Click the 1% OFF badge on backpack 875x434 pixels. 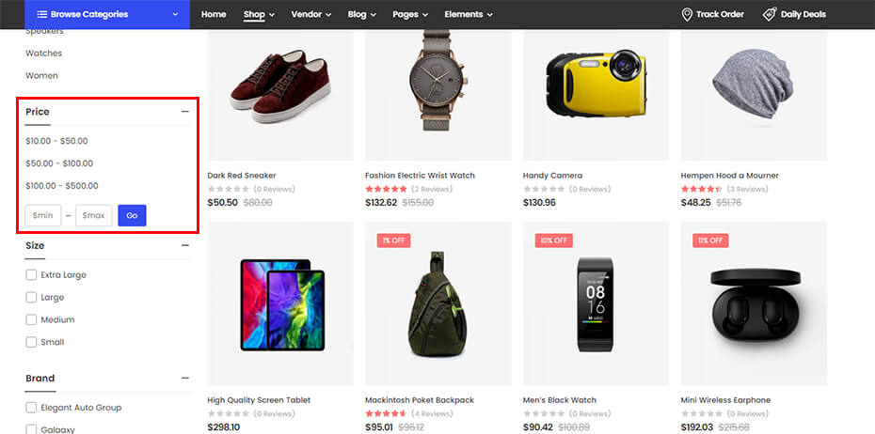[x=393, y=240]
